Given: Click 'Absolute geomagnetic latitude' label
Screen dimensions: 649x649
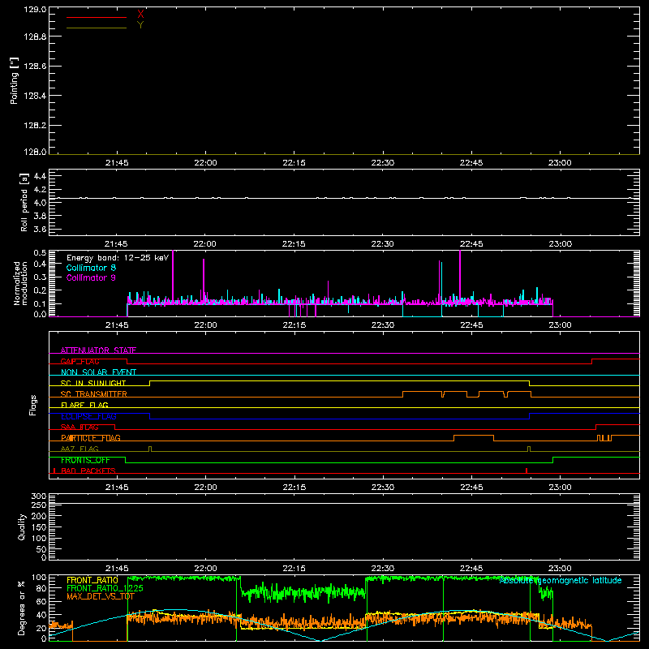Looking at the screenshot, I should (x=561, y=580).
